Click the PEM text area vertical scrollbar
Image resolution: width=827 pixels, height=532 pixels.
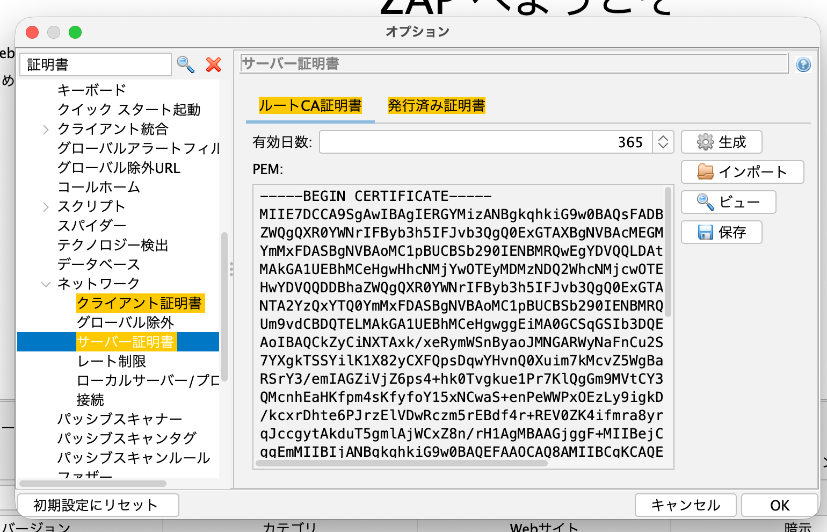click(x=668, y=251)
